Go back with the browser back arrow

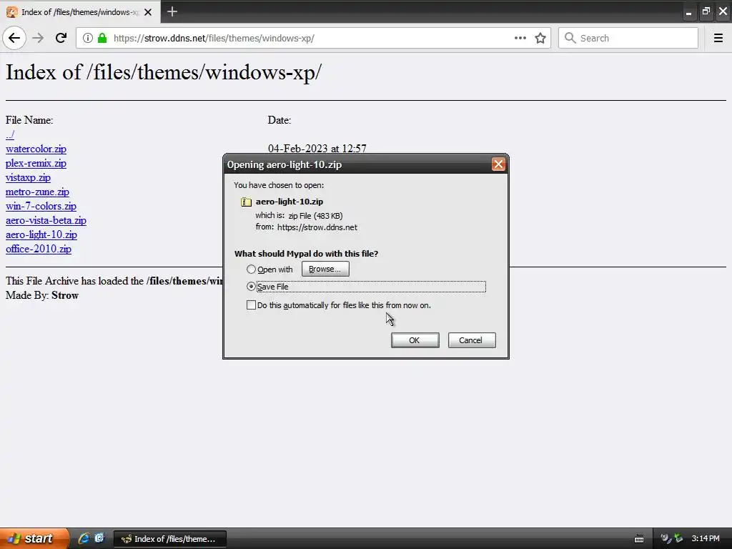click(14, 38)
